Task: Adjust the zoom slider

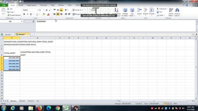Action: coord(188,104)
